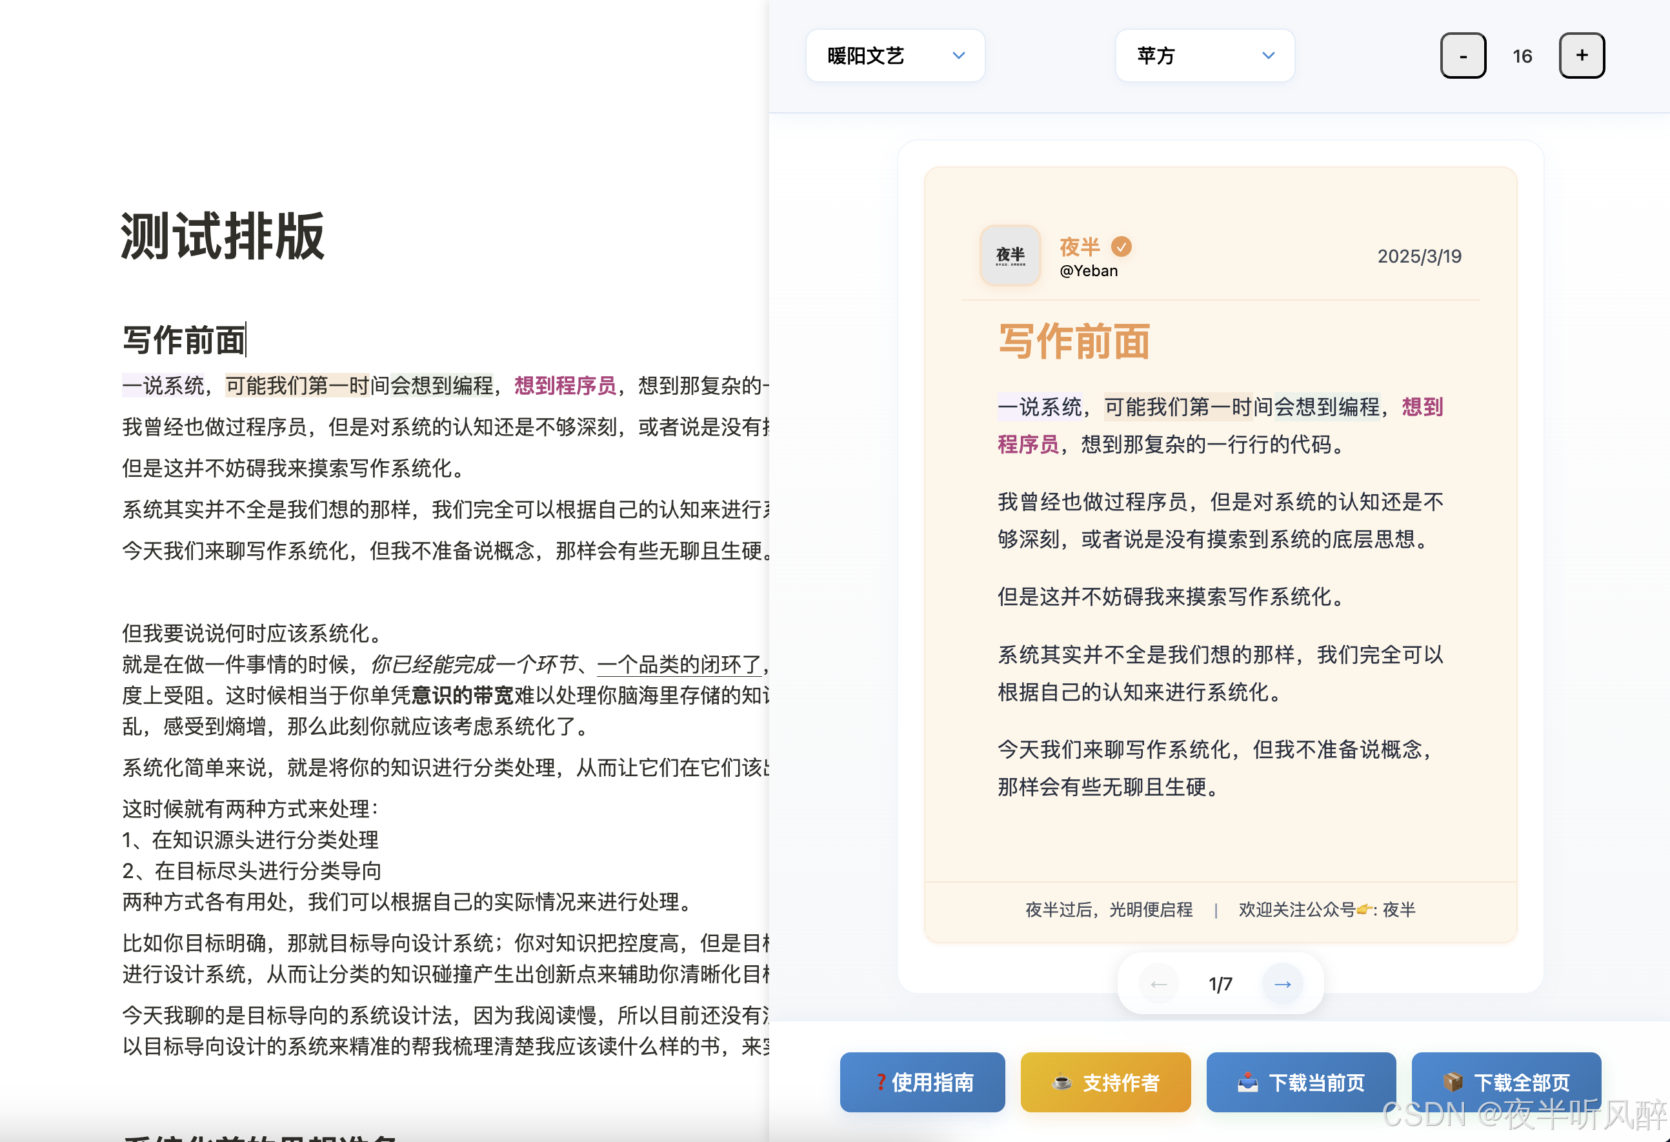
Task: Click the @Yeban handle in the card
Action: point(1089,271)
